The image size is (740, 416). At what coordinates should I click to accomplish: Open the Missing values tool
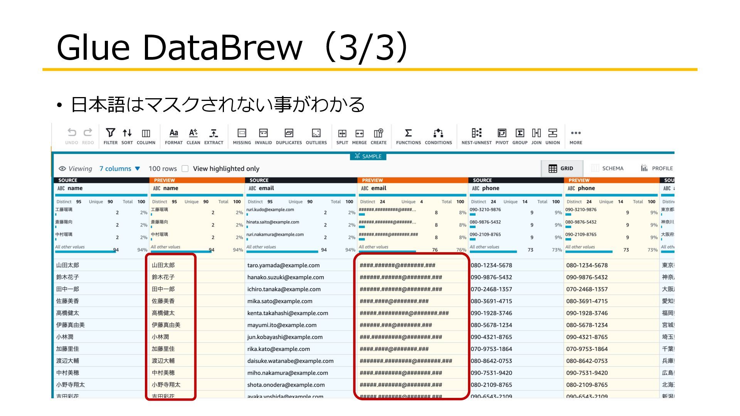[242, 133]
